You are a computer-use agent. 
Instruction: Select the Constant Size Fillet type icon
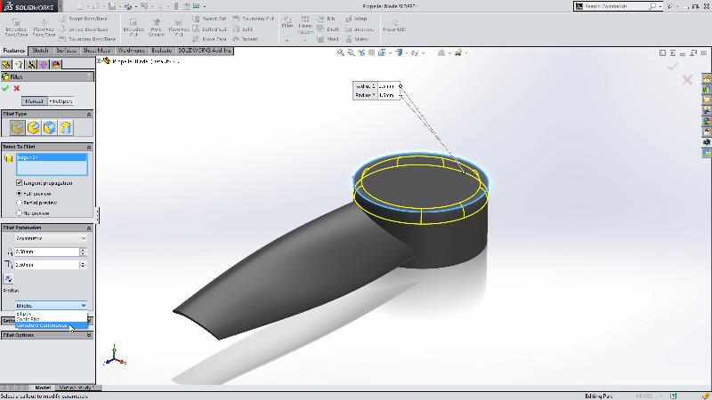pos(17,128)
